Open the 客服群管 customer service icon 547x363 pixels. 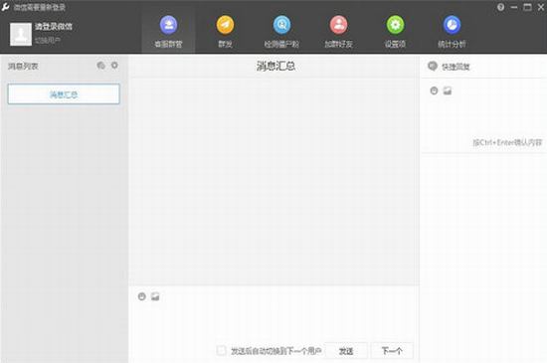pos(168,25)
